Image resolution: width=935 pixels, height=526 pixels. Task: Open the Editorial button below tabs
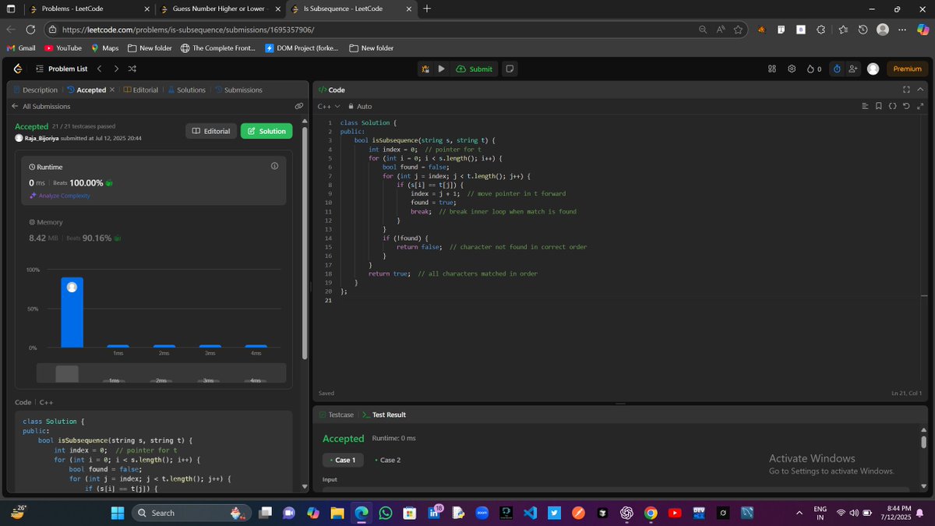point(211,131)
